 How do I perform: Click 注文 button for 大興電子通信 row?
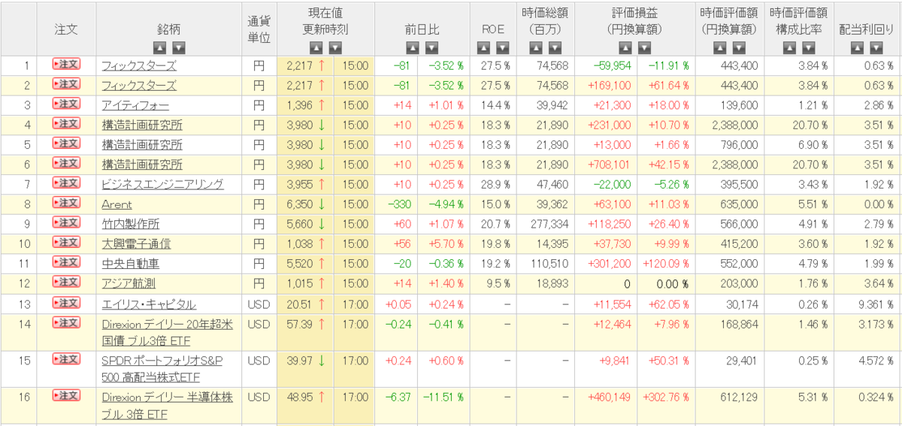click(x=66, y=243)
